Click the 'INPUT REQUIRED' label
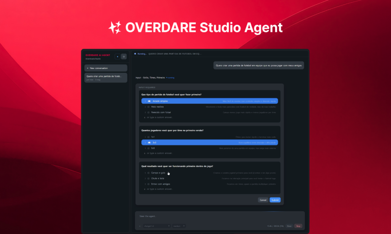The width and height of the screenshot is (391, 234). tap(147, 87)
